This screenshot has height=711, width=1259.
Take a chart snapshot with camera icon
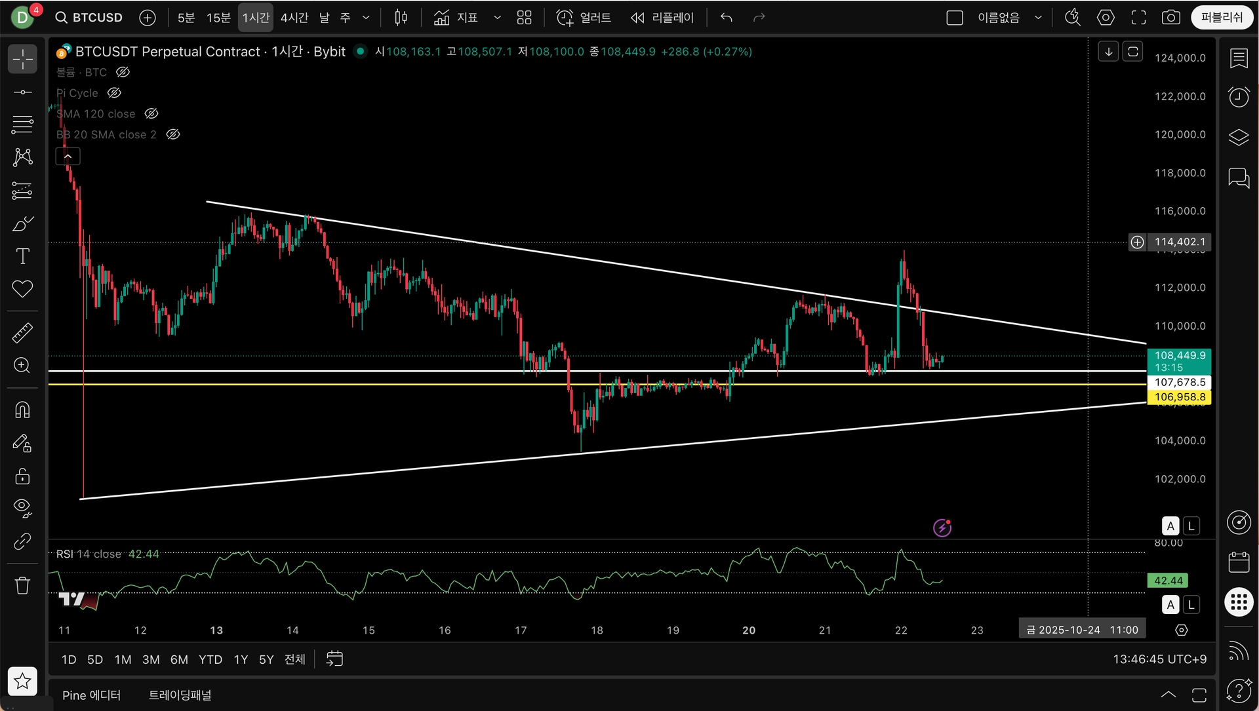click(1170, 18)
